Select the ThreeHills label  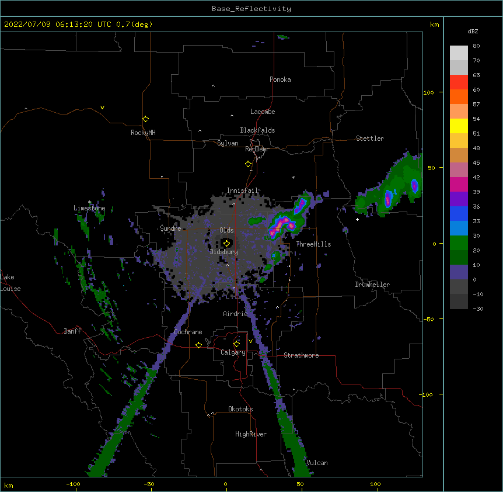(314, 244)
